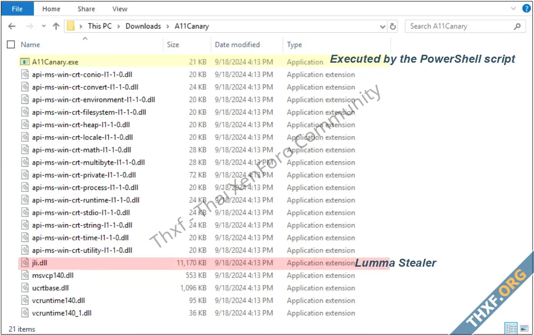Click the search magnifier icon
Screen dimensions: 534x335
coord(517,26)
